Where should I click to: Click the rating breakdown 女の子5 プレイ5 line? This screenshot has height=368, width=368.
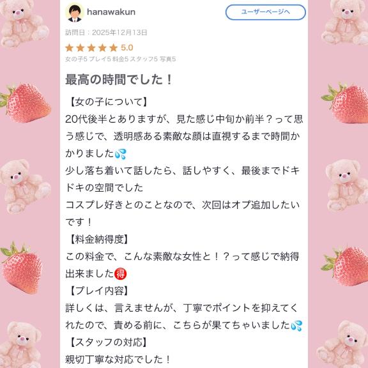[x=120, y=59]
